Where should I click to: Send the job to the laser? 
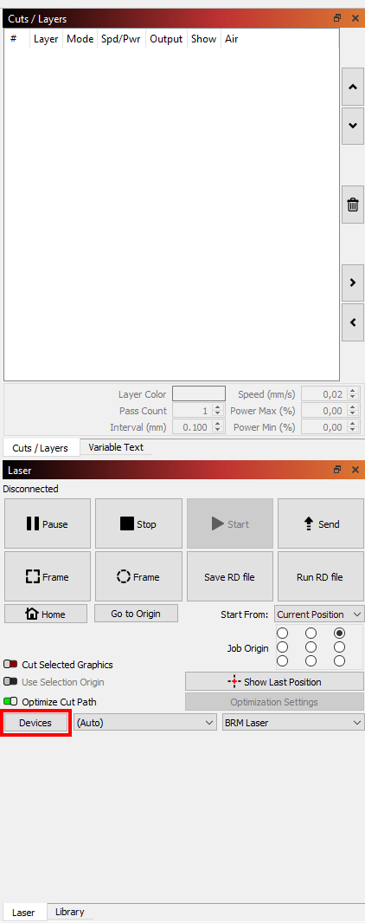pyautogui.click(x=321, y=523)
